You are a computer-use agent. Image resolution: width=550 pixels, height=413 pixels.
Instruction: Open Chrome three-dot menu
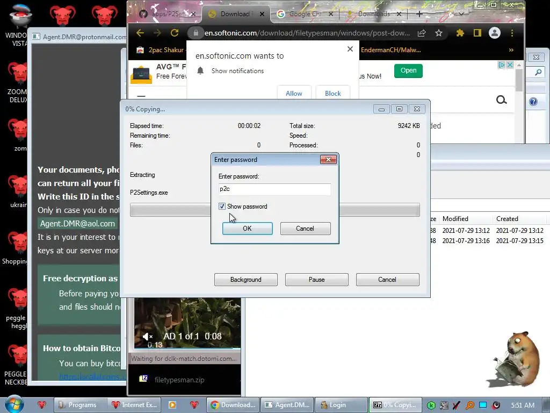pos(512,33)
